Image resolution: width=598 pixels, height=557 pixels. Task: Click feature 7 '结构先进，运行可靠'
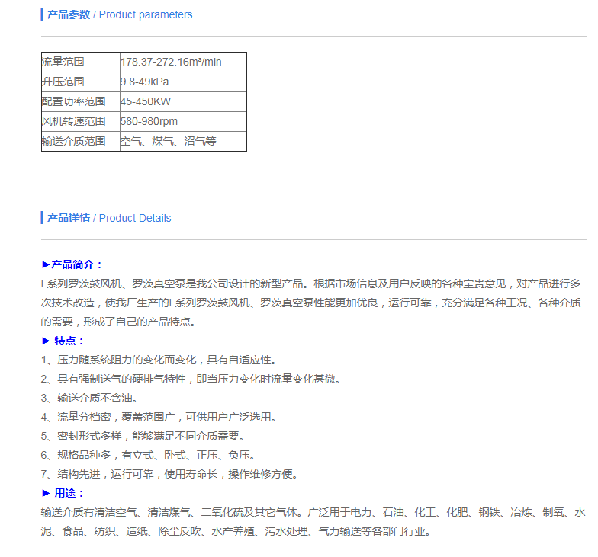tap(169, 474)
